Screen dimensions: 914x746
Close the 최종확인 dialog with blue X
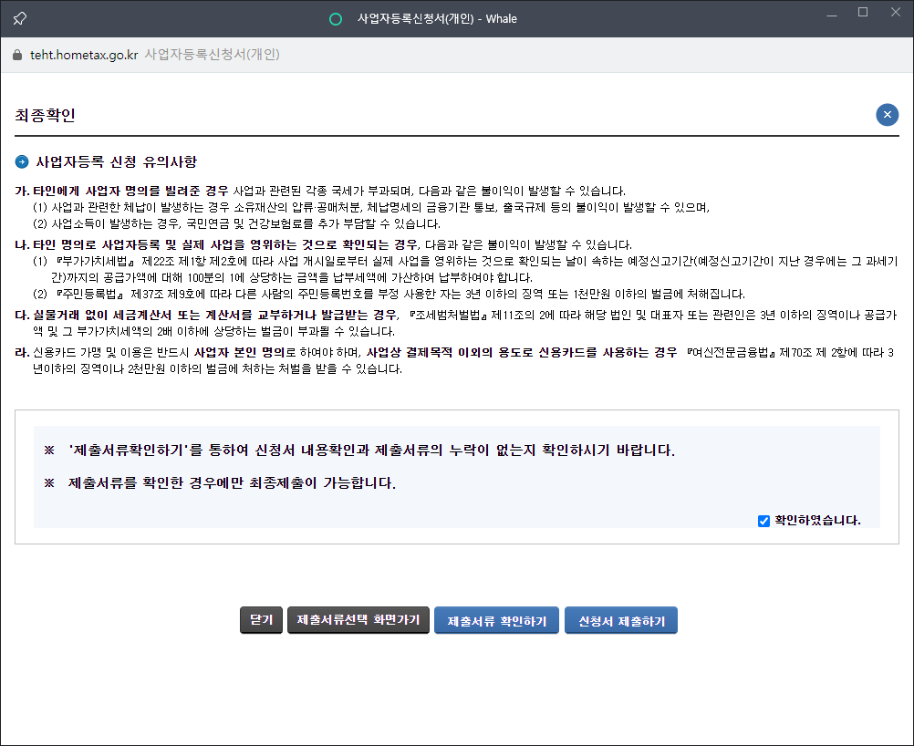pos(888,115)
